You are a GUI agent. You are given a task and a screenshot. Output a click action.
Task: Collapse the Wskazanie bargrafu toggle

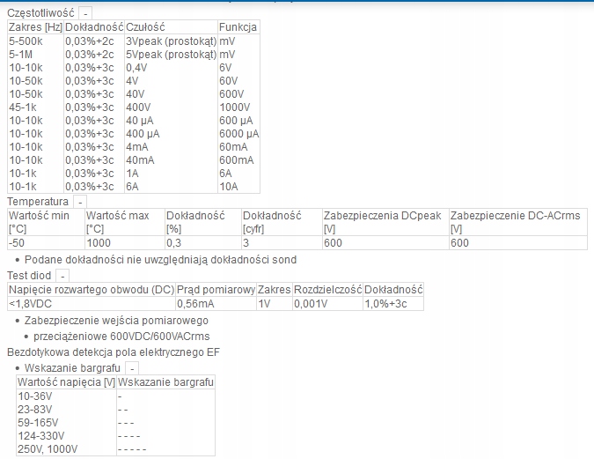(132, 368)
